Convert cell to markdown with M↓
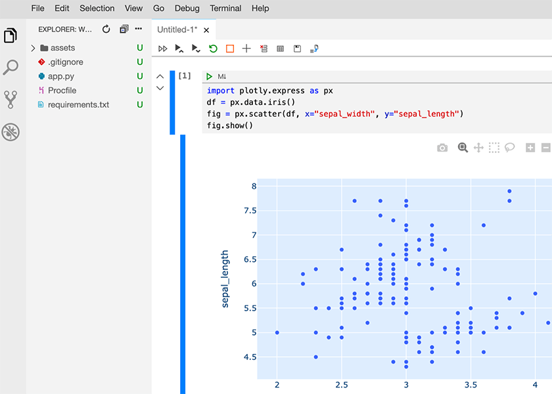Screen dimensions: 552x394 coord(222,76)
